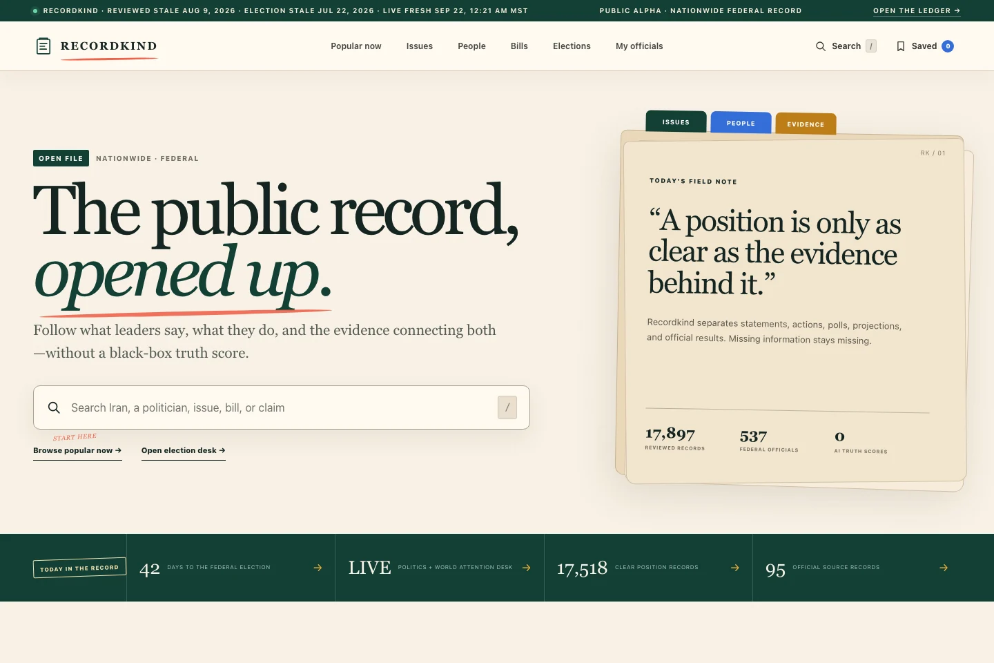The image size is (994, 663).
Task: Open My officials page
Action: click(639, 46)
